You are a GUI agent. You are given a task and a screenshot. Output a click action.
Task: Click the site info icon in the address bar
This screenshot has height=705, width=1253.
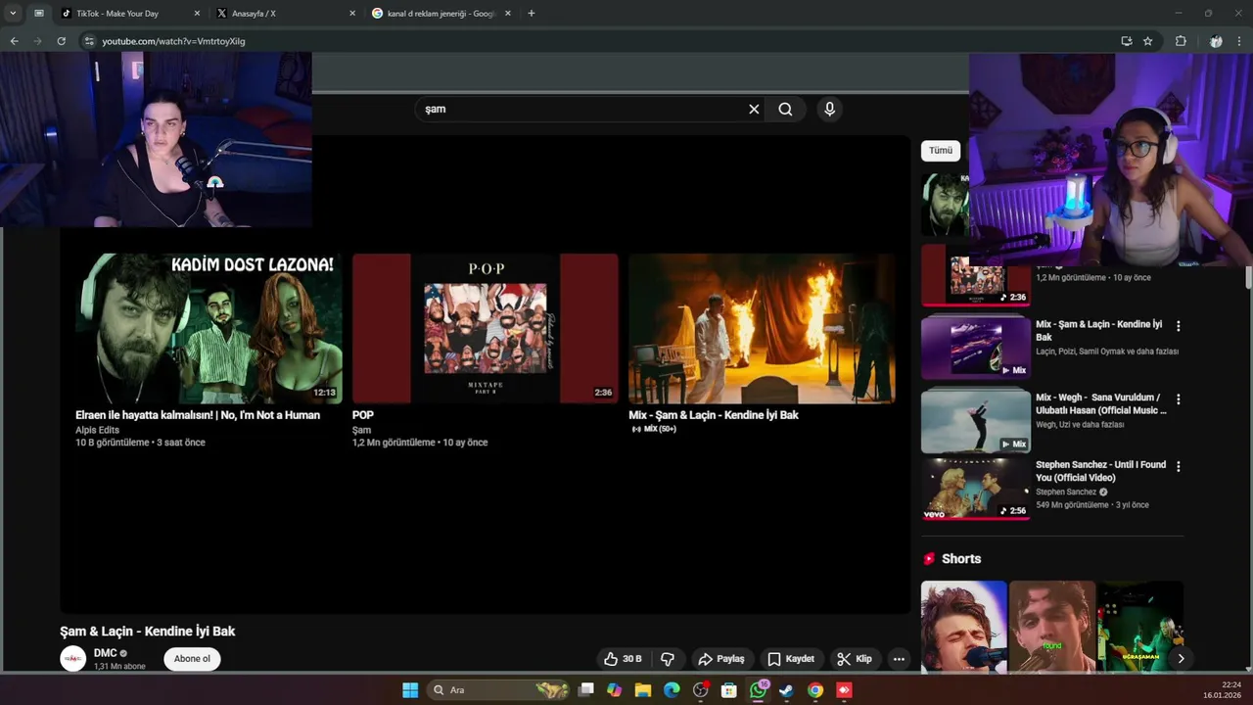coord(88,41)
